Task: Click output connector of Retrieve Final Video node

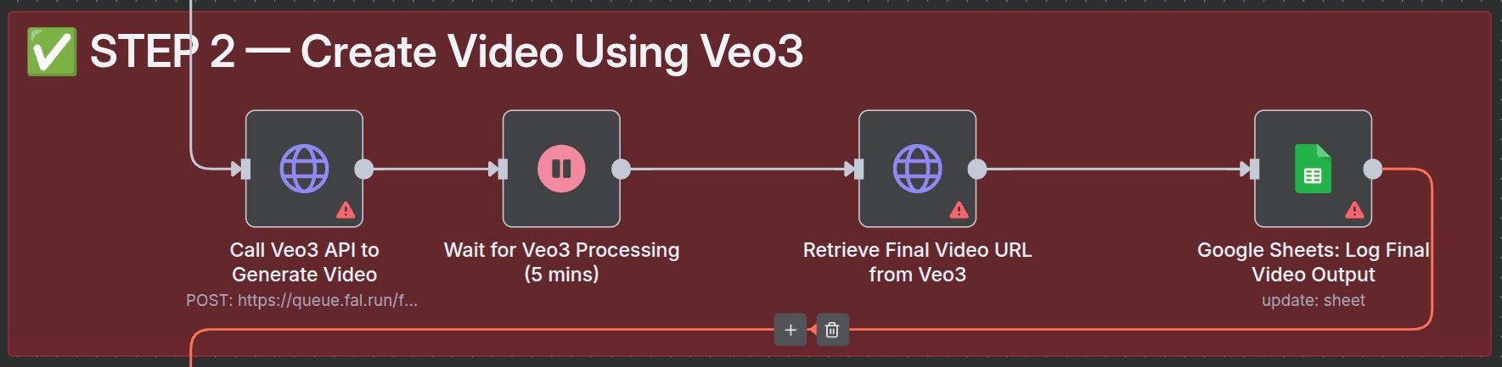Action: (x=977, y=170)
